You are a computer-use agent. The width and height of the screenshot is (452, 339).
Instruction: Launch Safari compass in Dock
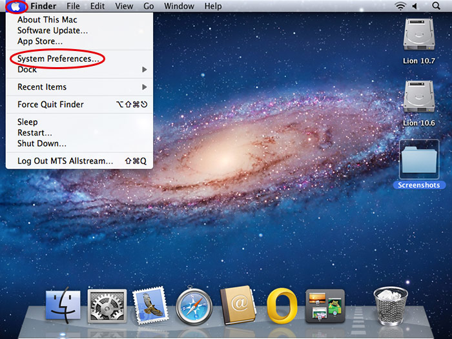coord(194,306)
